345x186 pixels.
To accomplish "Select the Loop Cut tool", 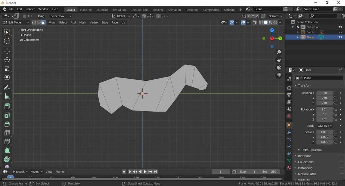I will (x=7, y=133).
